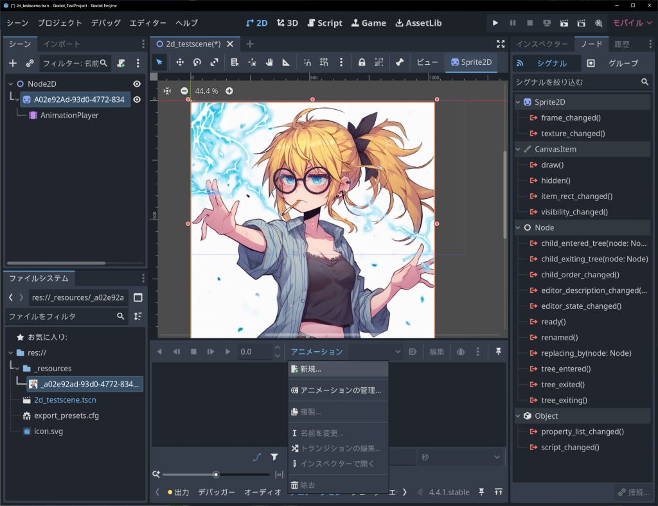
Task: Toggle visibility of the Node2D root node
Action: click(x=137, y=84)
